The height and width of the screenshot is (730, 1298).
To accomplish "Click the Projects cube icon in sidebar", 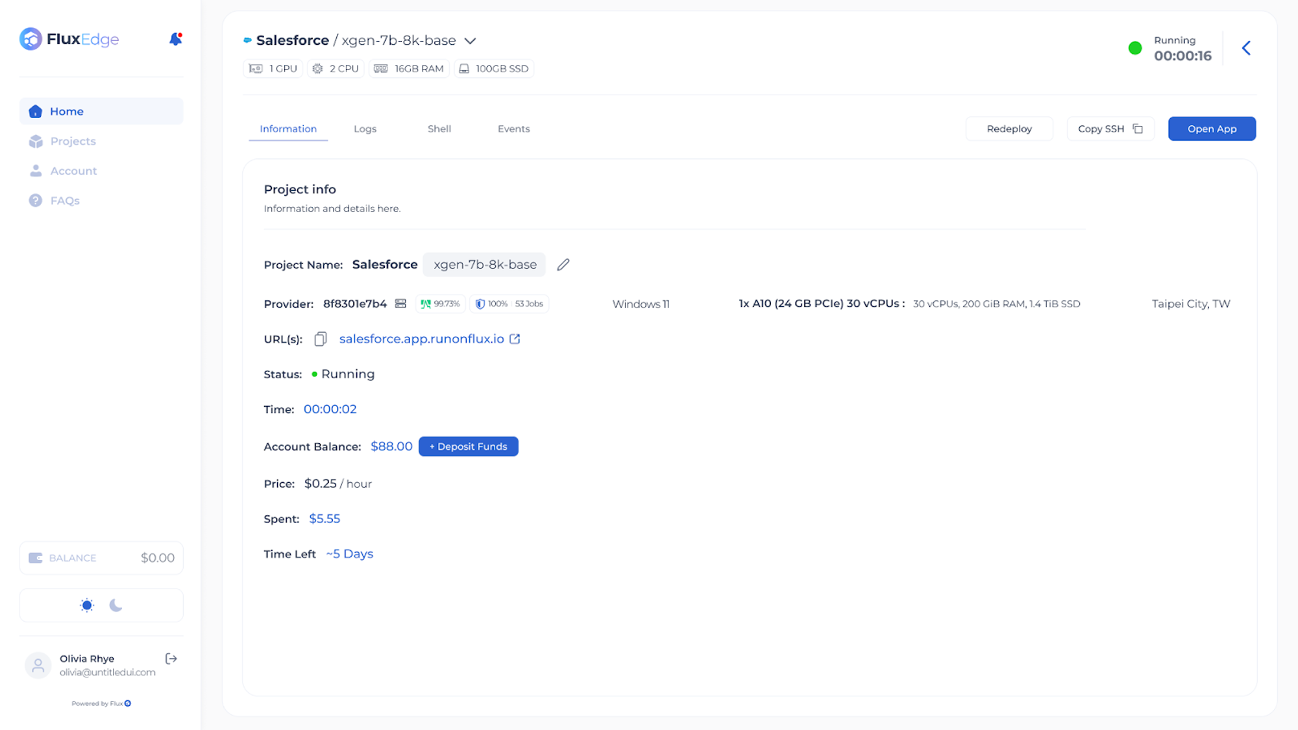I will point(36,141).
